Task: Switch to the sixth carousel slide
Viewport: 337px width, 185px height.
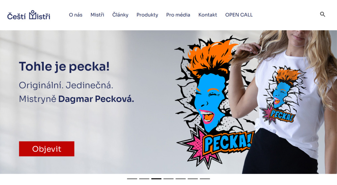Action: [192, 179]
